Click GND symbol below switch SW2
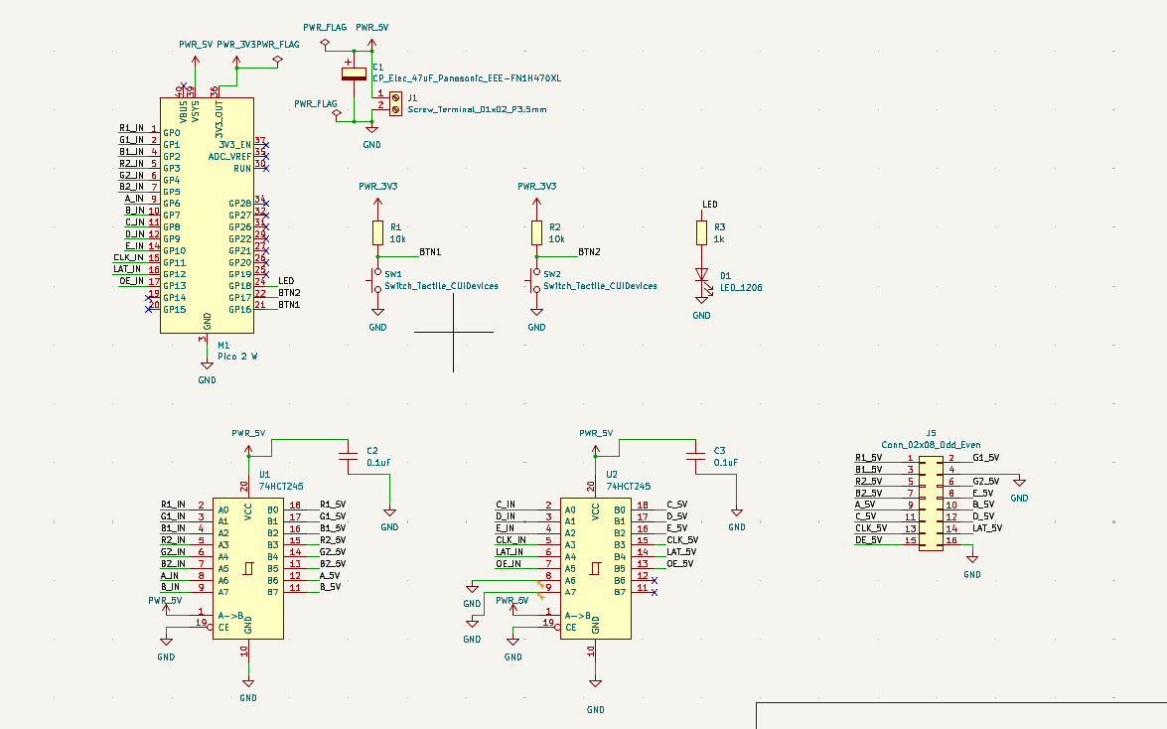This screenshot has width=1167, height=729. tap(536, 313)
